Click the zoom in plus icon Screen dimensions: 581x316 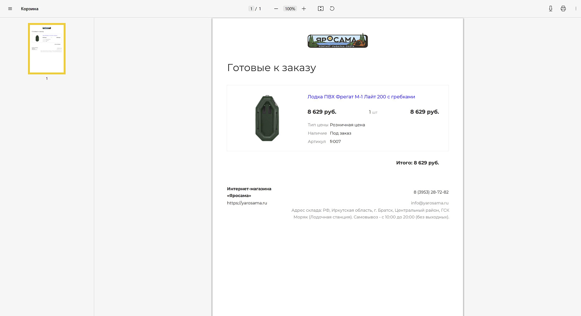coord(304,8)
